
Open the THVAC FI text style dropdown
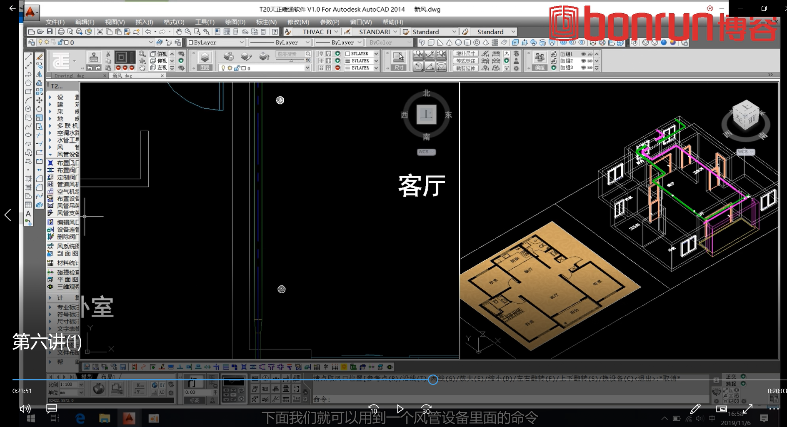[336, 32]
